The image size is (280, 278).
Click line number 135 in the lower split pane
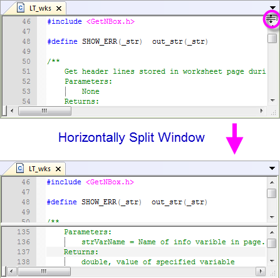point(23,232)
